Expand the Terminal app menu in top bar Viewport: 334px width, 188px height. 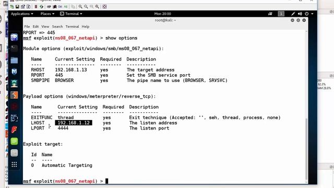pyautogui.click(x=71, y=14)
